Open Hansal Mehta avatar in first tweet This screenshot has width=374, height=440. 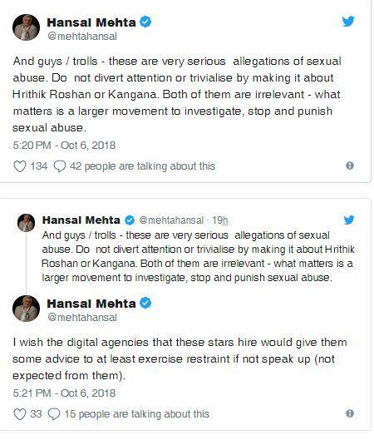[x=26, y=27]
